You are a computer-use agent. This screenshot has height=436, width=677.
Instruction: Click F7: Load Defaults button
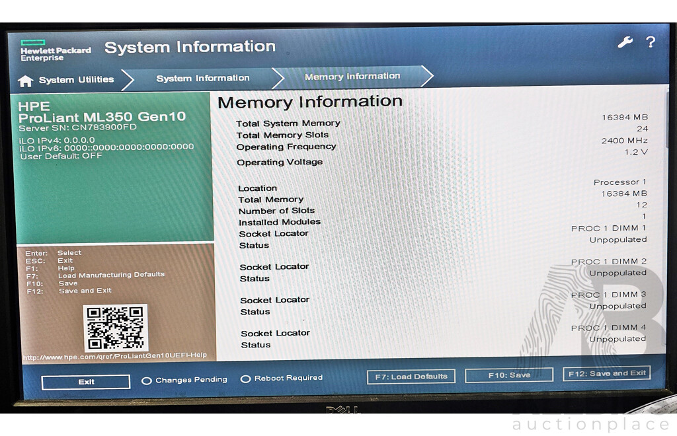[411, 377]
